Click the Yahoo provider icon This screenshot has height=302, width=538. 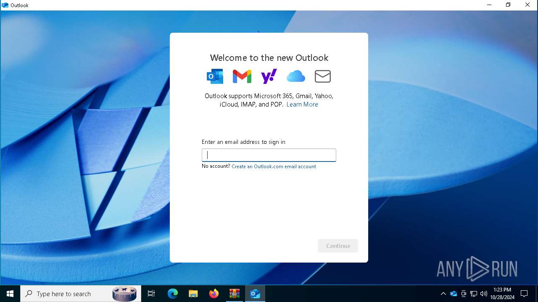click(269, 76)
